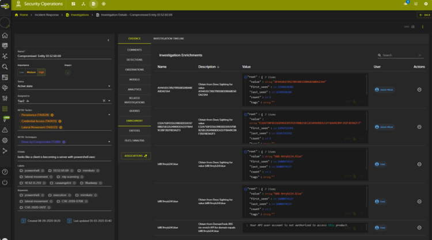This screenshot has height=240, width=432.
Task: Edit the investigation Name field
Action: 64,56
